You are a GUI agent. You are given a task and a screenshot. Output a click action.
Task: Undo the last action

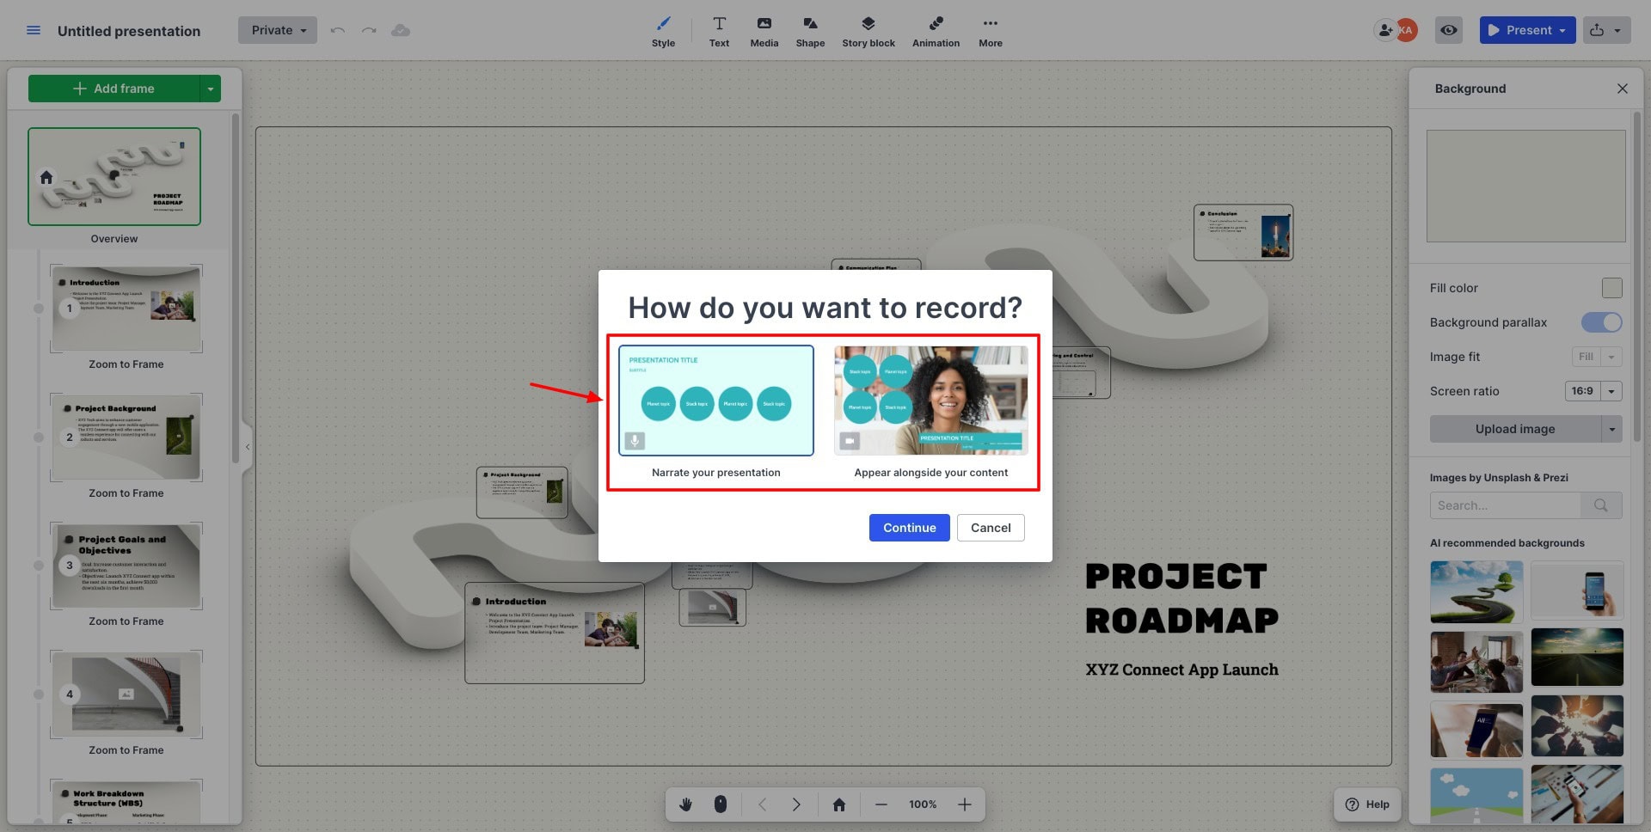click(337, 30)
